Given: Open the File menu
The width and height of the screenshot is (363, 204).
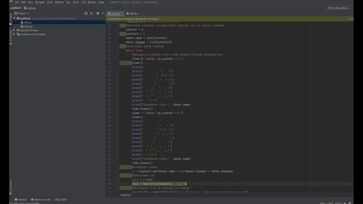Looking at the screenshot, I should [17, 2].
